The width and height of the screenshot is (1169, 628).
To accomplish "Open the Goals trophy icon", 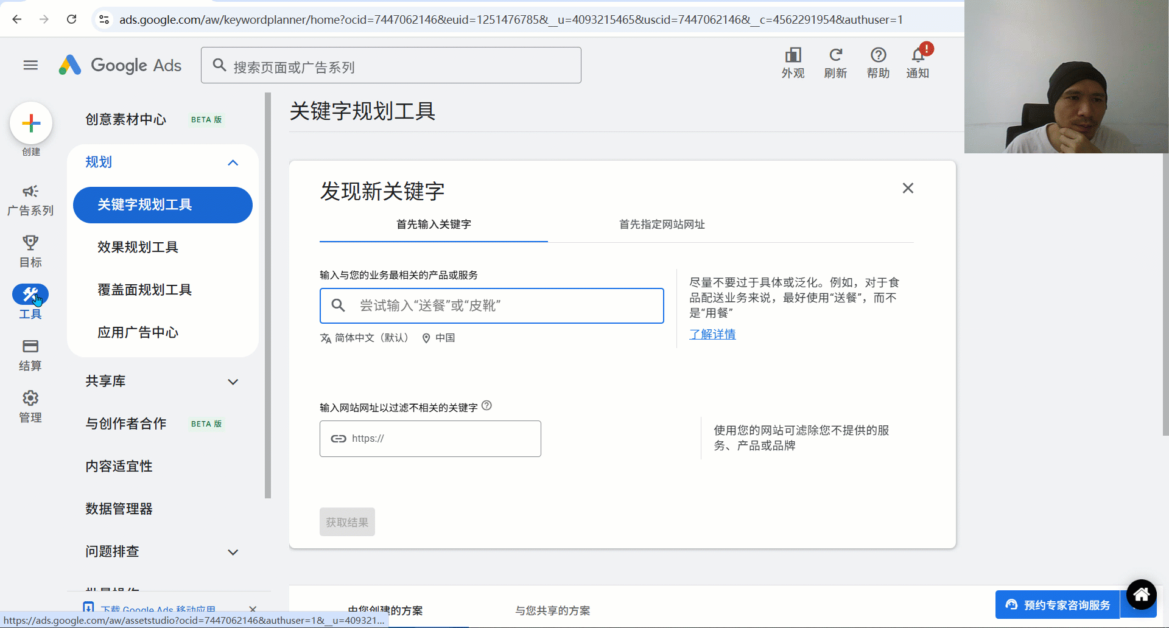I will 30,243.
